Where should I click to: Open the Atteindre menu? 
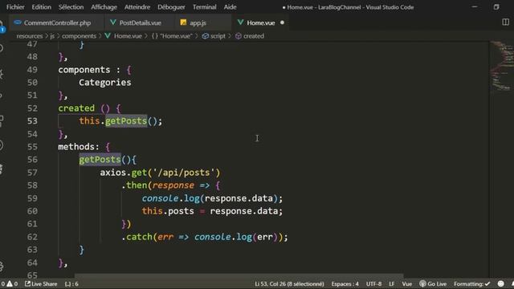(137, 7)
